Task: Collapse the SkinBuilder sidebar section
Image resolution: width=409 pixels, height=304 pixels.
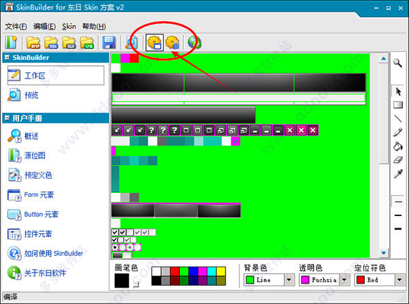Action: point(7,57)
